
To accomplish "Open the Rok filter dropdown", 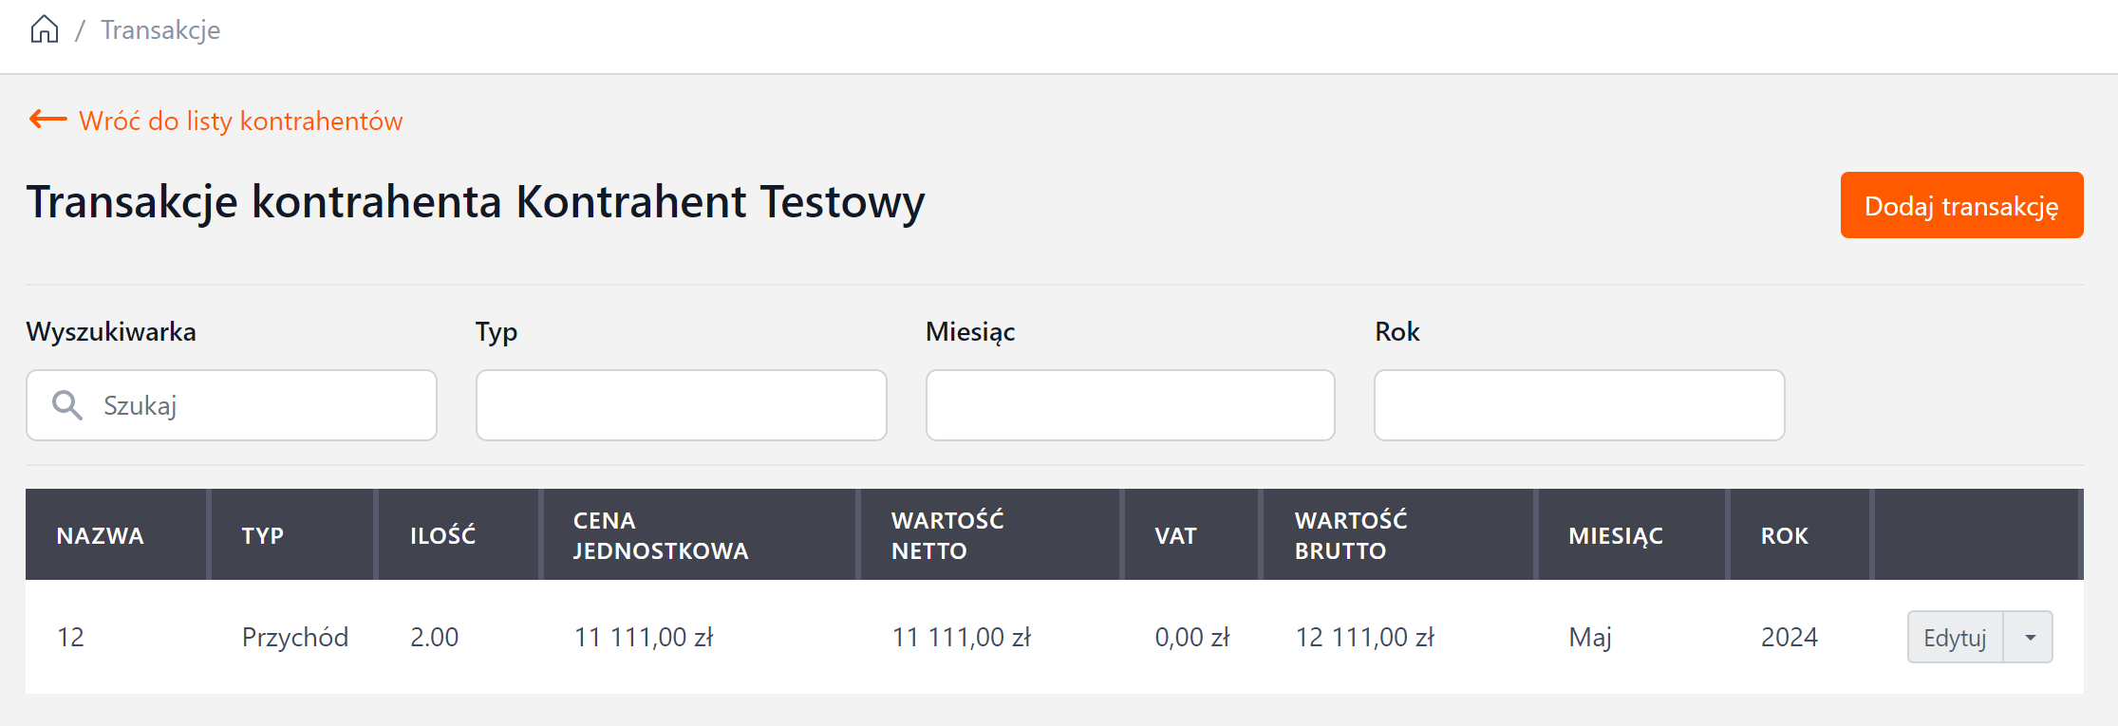I will [x=1579, y=405].
